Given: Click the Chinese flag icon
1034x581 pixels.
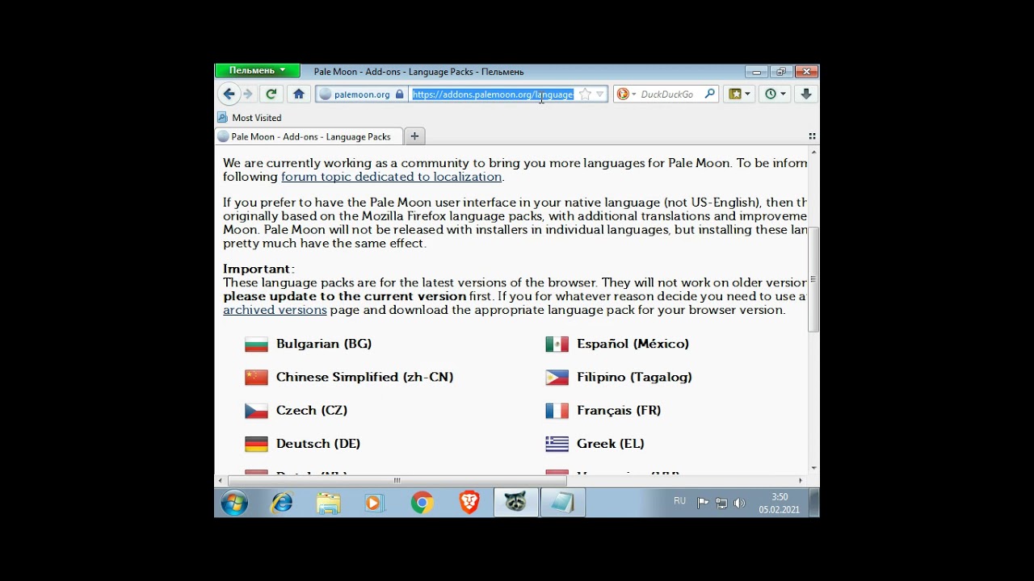Looking at the screenshot, I should tap(256, 378).
